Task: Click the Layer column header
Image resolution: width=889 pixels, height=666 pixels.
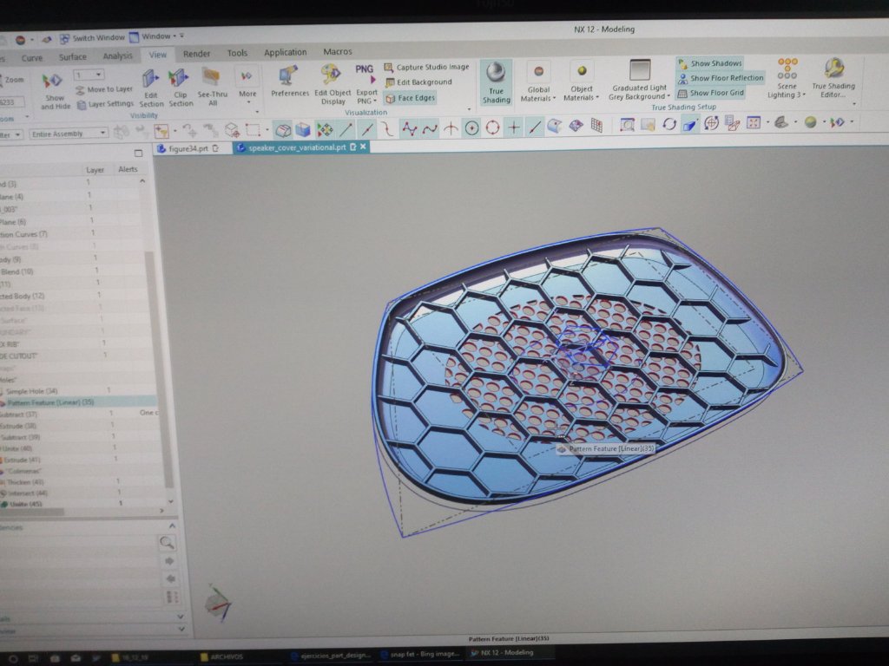Action: tap(95, 170)
